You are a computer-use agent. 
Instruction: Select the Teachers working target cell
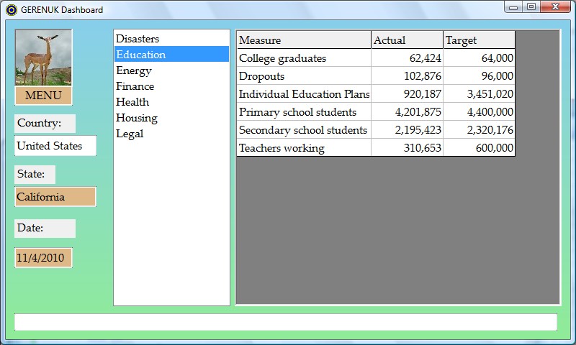click(479, 148)
